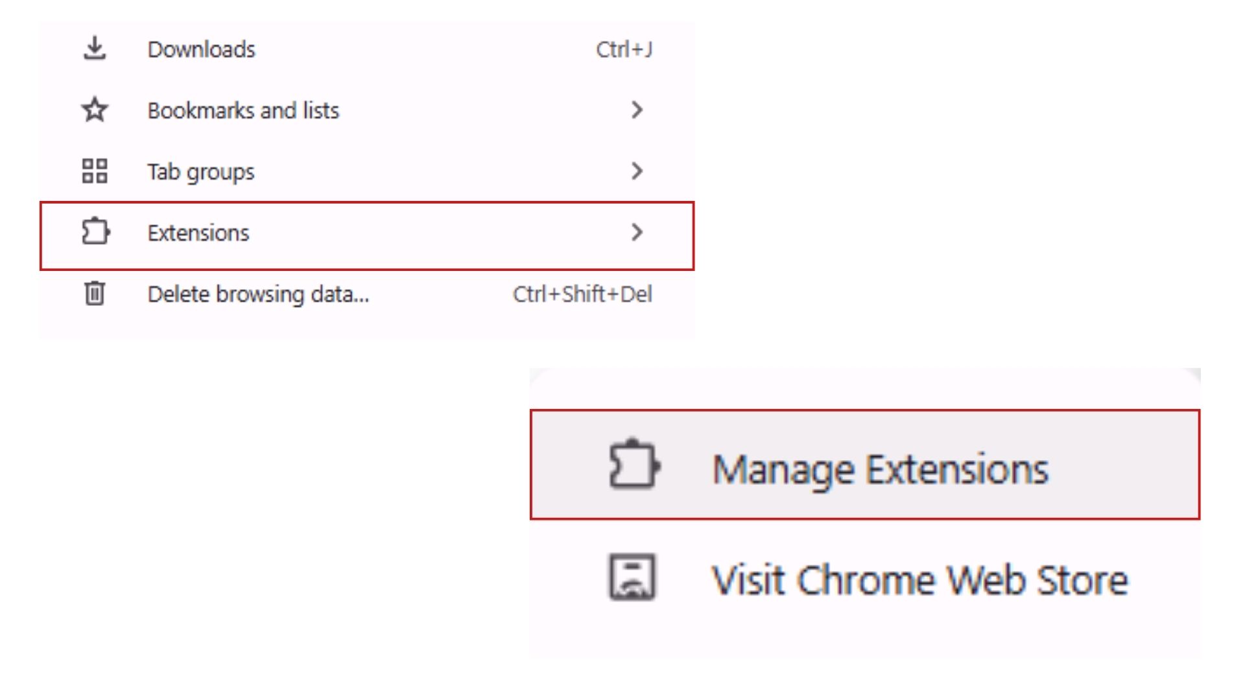Click the Extensions puzzle piece icon

point(95,232)
